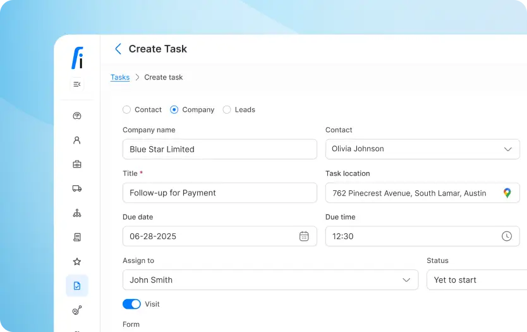This screenshot has height=332, width=527.
Task: Open the calendar picker in Due date
Action: 304,236
